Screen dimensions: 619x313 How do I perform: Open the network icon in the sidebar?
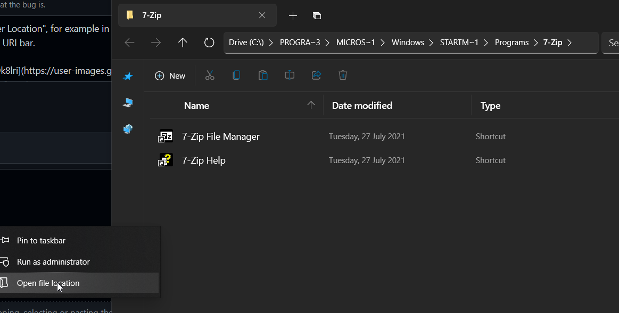click(x=128, y=129)
